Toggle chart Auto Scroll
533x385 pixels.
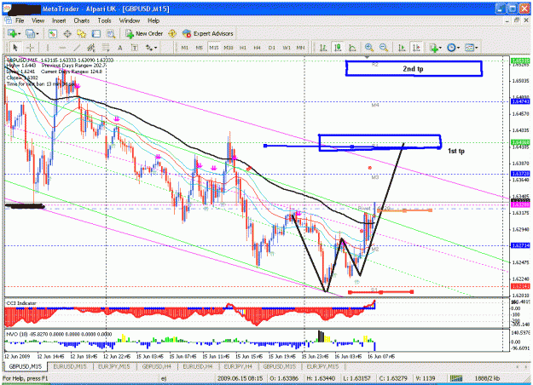[402, 48]
